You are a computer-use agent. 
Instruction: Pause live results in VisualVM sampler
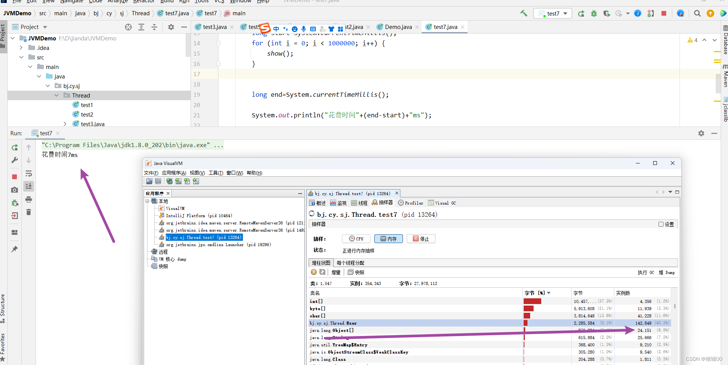[314, 272]
